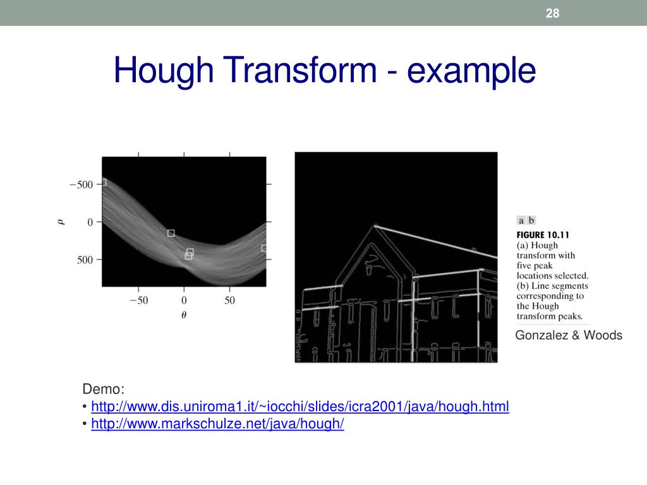Click the rho symbol beside the plot

click(x=62, y=222)
